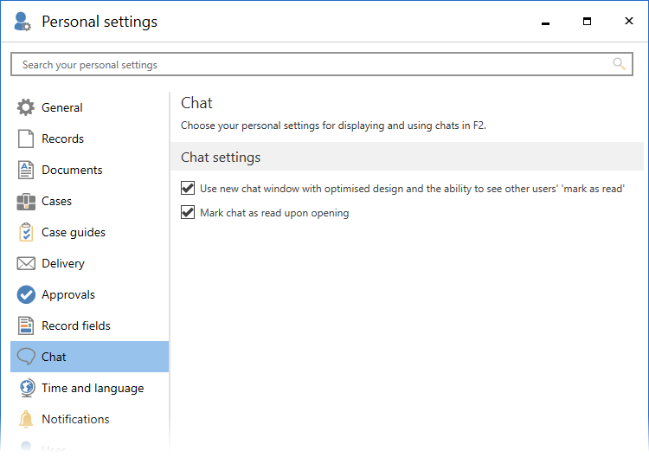
Task: Click the Cases briefcase icon
Action: (x=26, y=201)
